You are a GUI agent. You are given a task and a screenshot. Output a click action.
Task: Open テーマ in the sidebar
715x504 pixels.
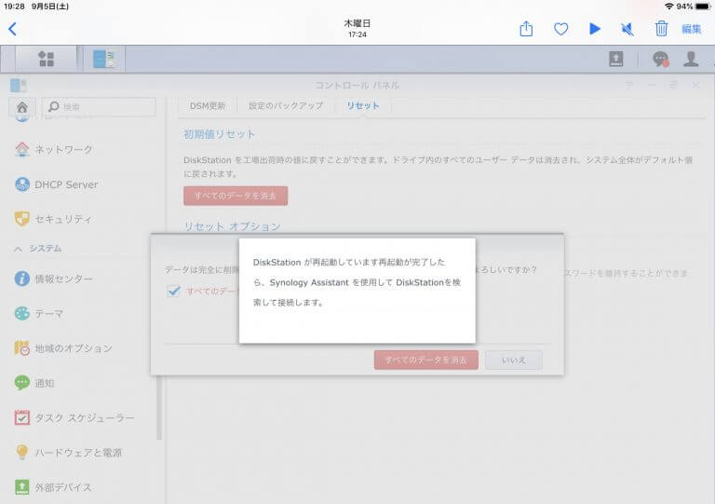(x=40, y=314)
